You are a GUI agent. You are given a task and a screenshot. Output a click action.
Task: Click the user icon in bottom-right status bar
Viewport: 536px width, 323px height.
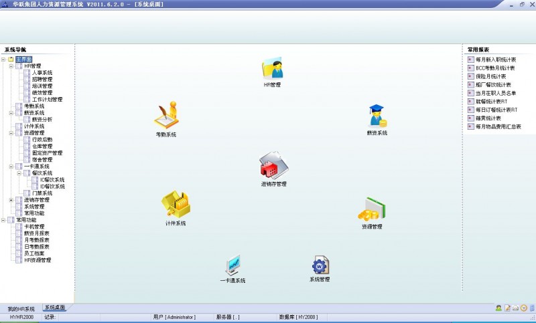[498, 308]
